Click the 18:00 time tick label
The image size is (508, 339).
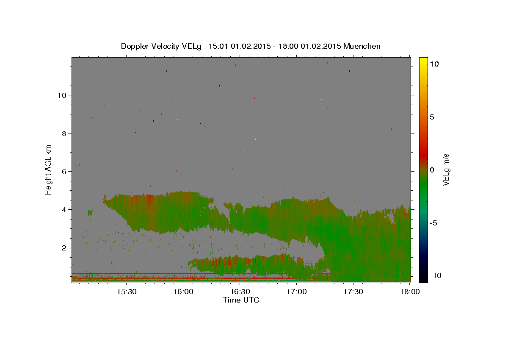click(x=410, y=292)
